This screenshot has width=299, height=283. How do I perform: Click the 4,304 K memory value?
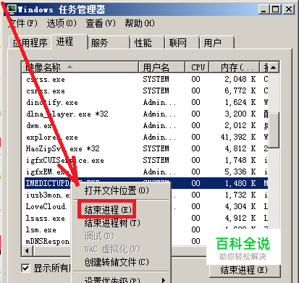[240, 206]
